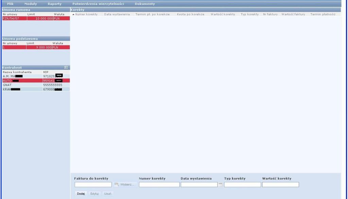Select contractor GNAT row
Screen dimensions: 348x199
[x=36, y=85]
